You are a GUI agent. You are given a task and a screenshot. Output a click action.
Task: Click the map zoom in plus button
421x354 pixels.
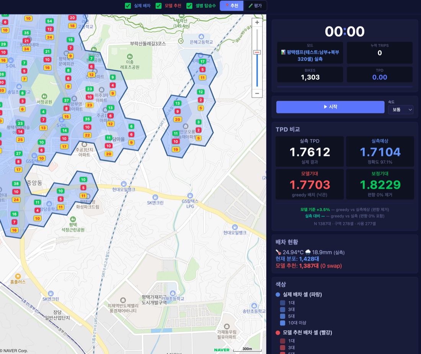click(257, 22)
